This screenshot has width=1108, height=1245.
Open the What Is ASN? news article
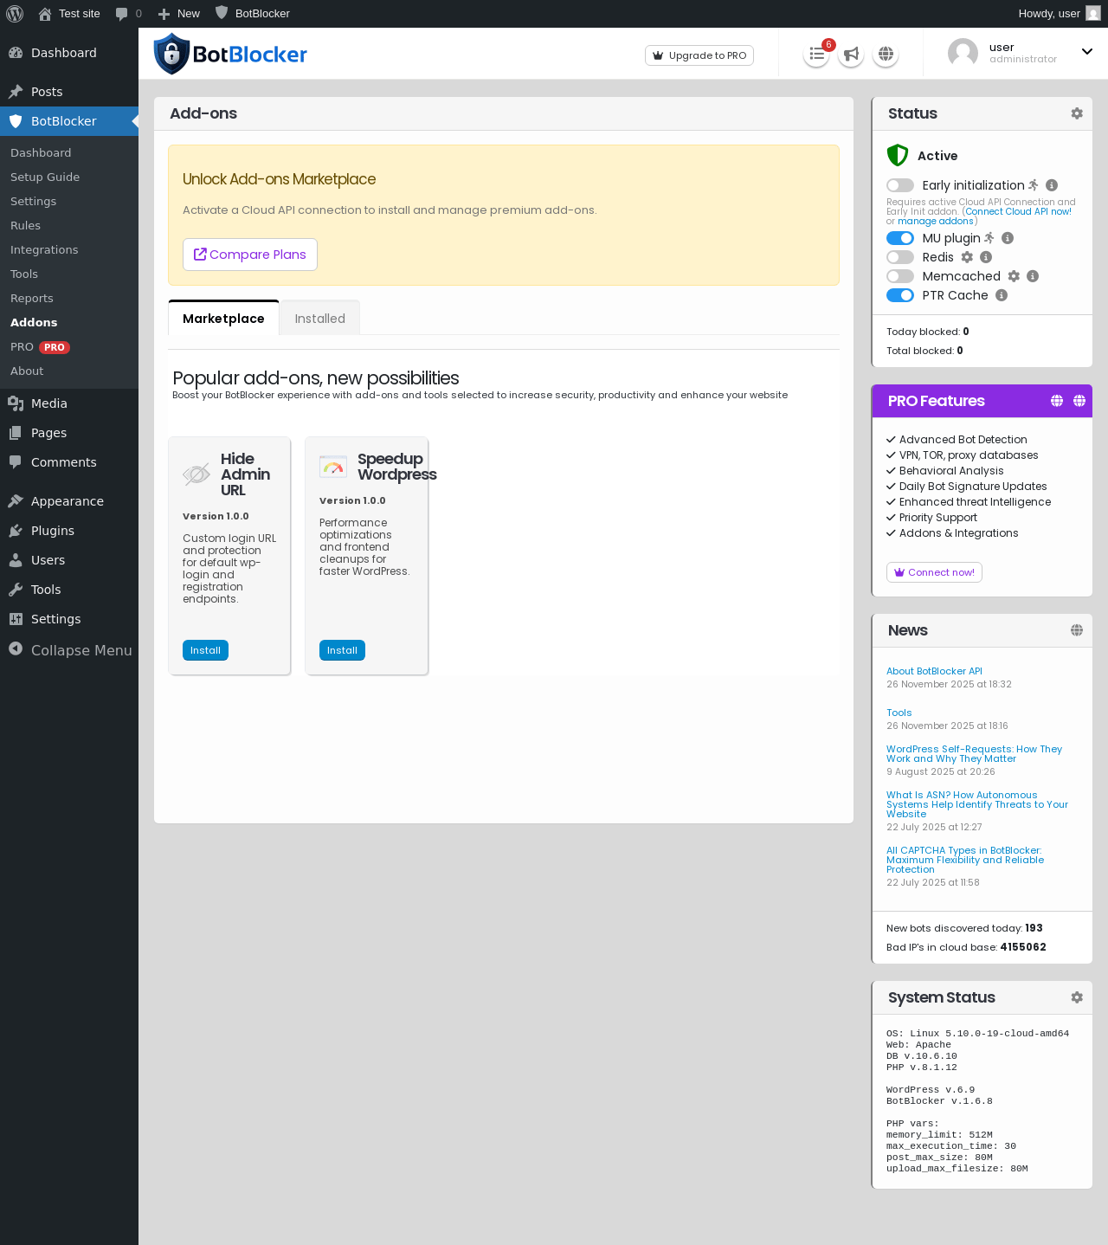(x=977, y=804)
